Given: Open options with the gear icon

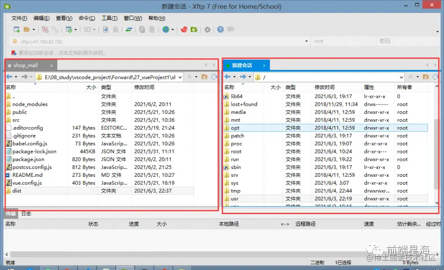Looking at the screenshot, I should pyautogui.click(x=208, y=29).
